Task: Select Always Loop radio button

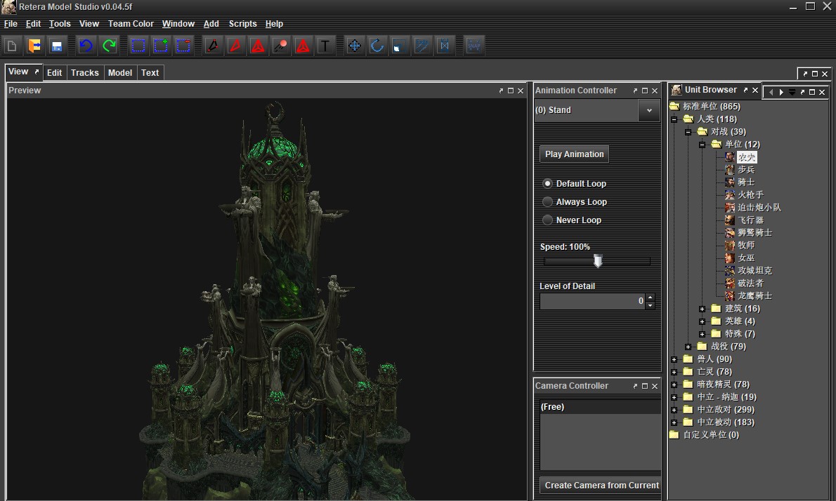Action: [x=547, y=202]
